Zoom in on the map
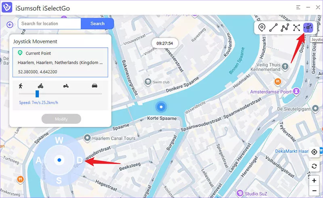This screenshot has height=198, width=323. pyautogui.click(x=314, y=181)
